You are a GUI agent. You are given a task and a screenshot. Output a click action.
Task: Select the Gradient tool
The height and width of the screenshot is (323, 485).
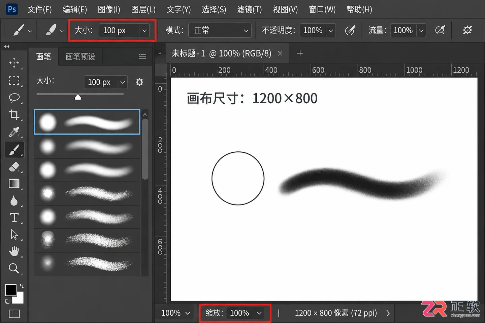14,184
